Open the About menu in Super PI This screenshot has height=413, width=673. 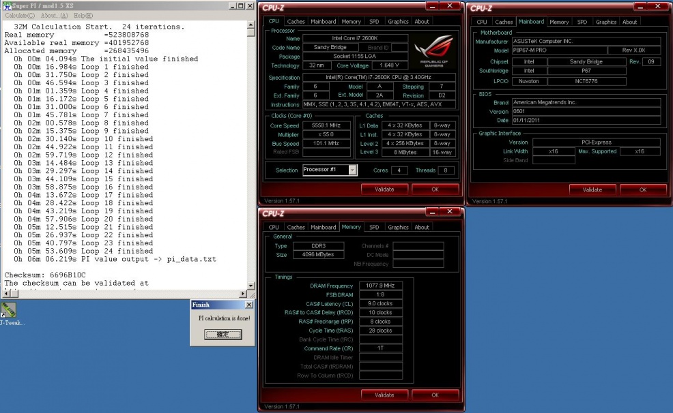[54, 15]
